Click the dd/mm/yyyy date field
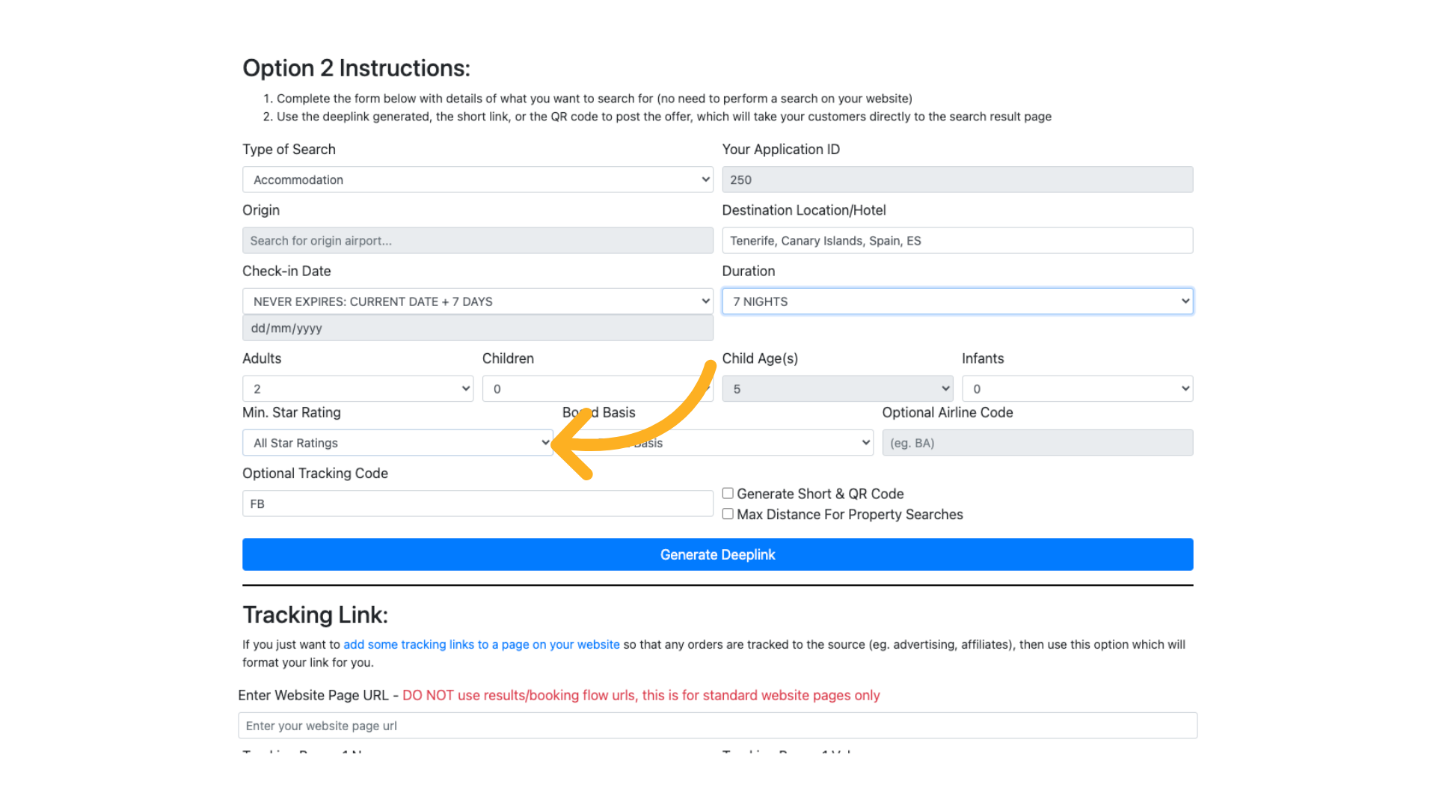The width and height of the screenshot is (1436, 808). tap(477, 328)
